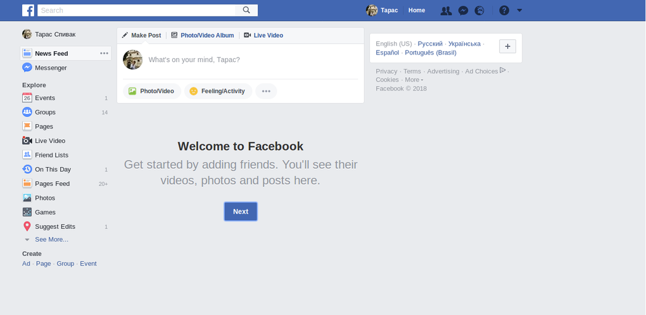Viewport: 646px width, 315px height.
Task: Switch to Photo/Video Album tab
Action: 206,35
